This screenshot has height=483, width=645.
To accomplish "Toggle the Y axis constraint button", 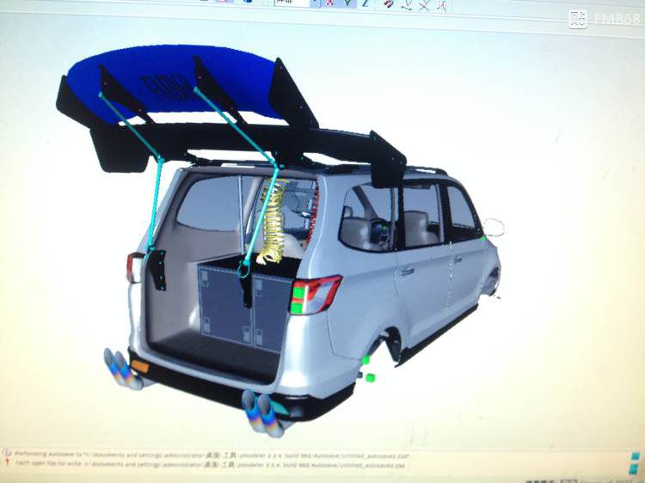I will (347, 3).
